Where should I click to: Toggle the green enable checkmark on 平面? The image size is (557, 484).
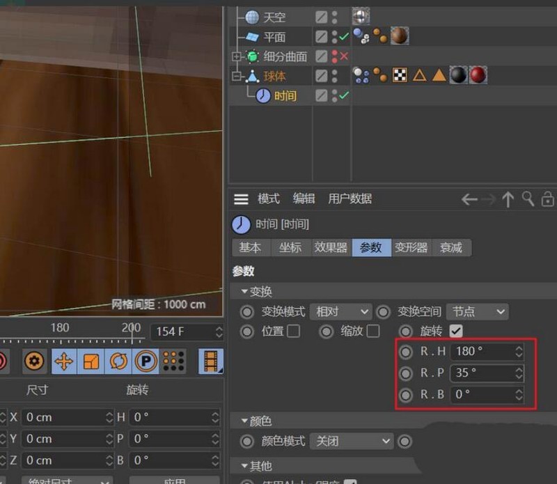click(345, 36)
